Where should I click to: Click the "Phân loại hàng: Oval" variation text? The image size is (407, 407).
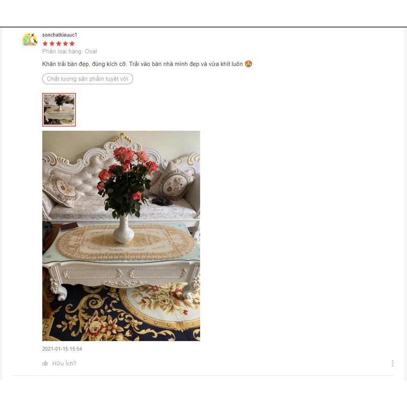pyautogui.click(x=70, y=51)
